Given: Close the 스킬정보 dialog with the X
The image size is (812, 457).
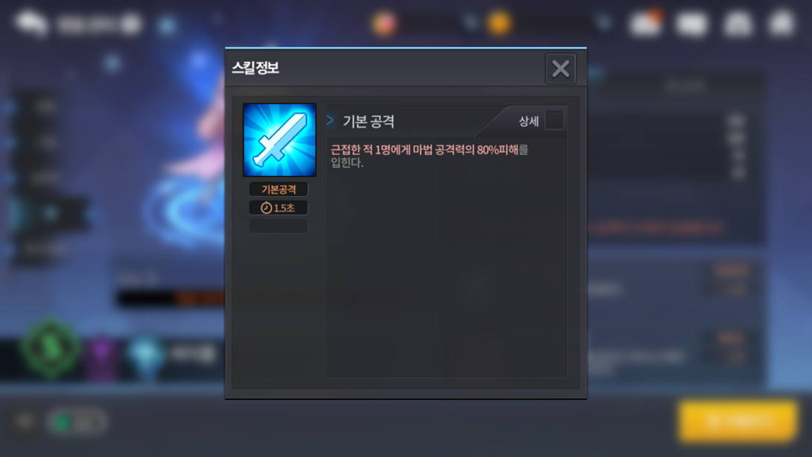Looking at the screenshot, I should point(560,69).
